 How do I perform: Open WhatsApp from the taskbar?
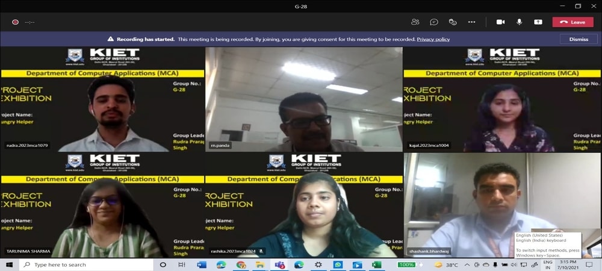338,265
